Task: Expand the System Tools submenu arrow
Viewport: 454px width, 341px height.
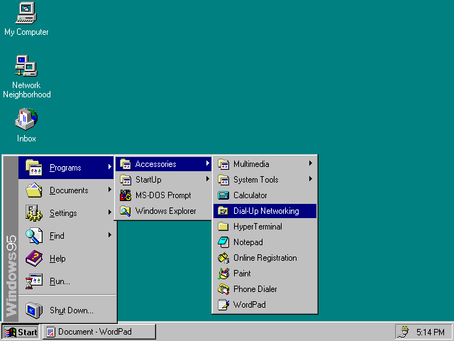Action: coord(311,179)
